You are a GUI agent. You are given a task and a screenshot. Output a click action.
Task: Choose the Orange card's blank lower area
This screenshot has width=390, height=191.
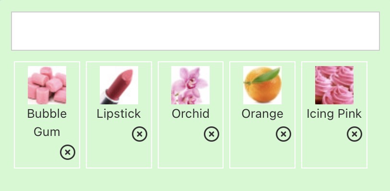tap(262, 155)
